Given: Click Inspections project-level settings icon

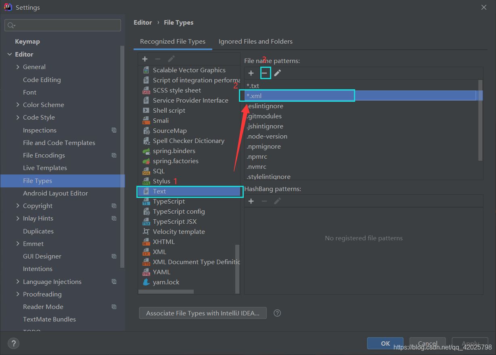Looking at the screenshot, I should tap(114, 130).
